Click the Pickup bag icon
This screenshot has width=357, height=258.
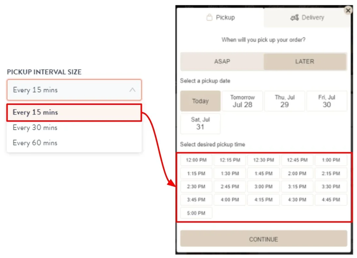pyautogui.click(x=209, y=17)
